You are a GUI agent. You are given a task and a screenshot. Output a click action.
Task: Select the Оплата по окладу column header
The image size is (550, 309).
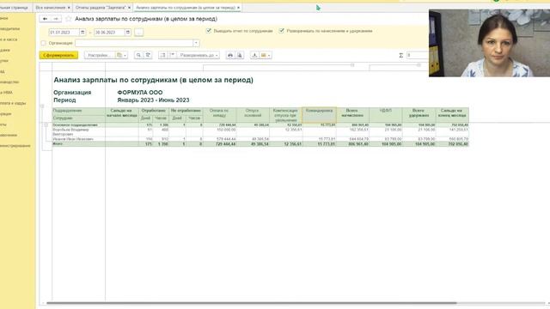220,115
